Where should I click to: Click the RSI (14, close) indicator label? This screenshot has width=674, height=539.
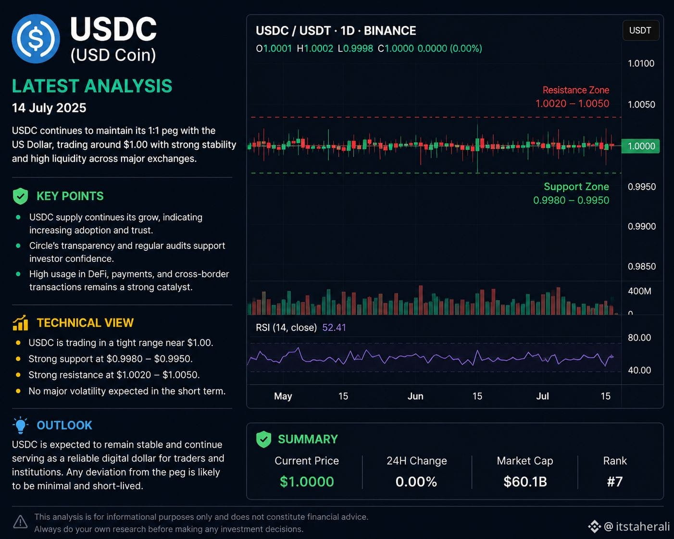click(x=286, y=328)
